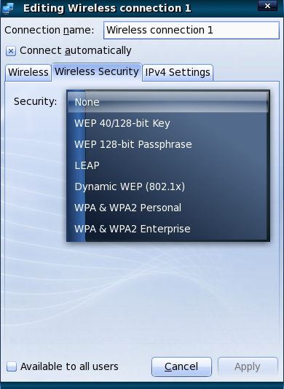Enable Available to all users checkbox
284x389 pixels.
pyautogui.click(x=12, y=366)
